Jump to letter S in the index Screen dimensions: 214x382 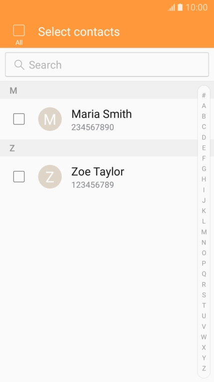[204, 295]
